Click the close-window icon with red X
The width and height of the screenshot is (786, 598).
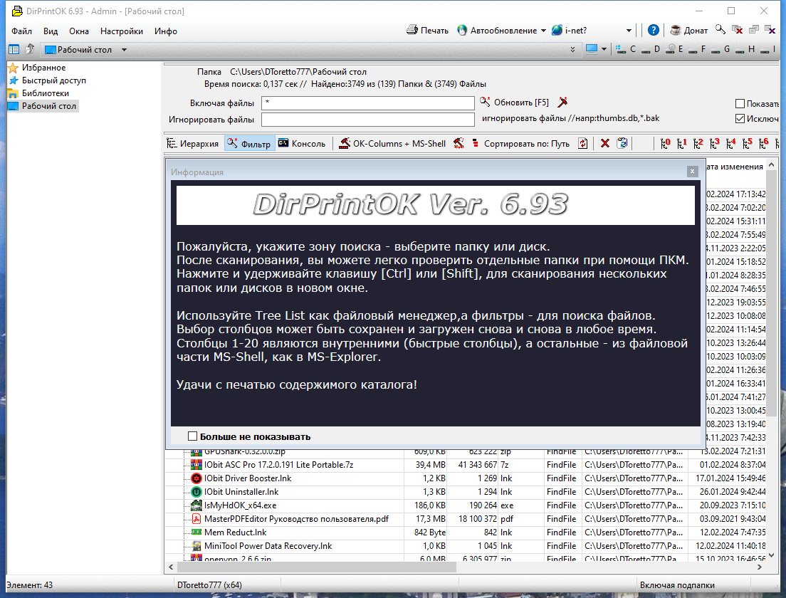pyautogui.click(x=737, y=30)
